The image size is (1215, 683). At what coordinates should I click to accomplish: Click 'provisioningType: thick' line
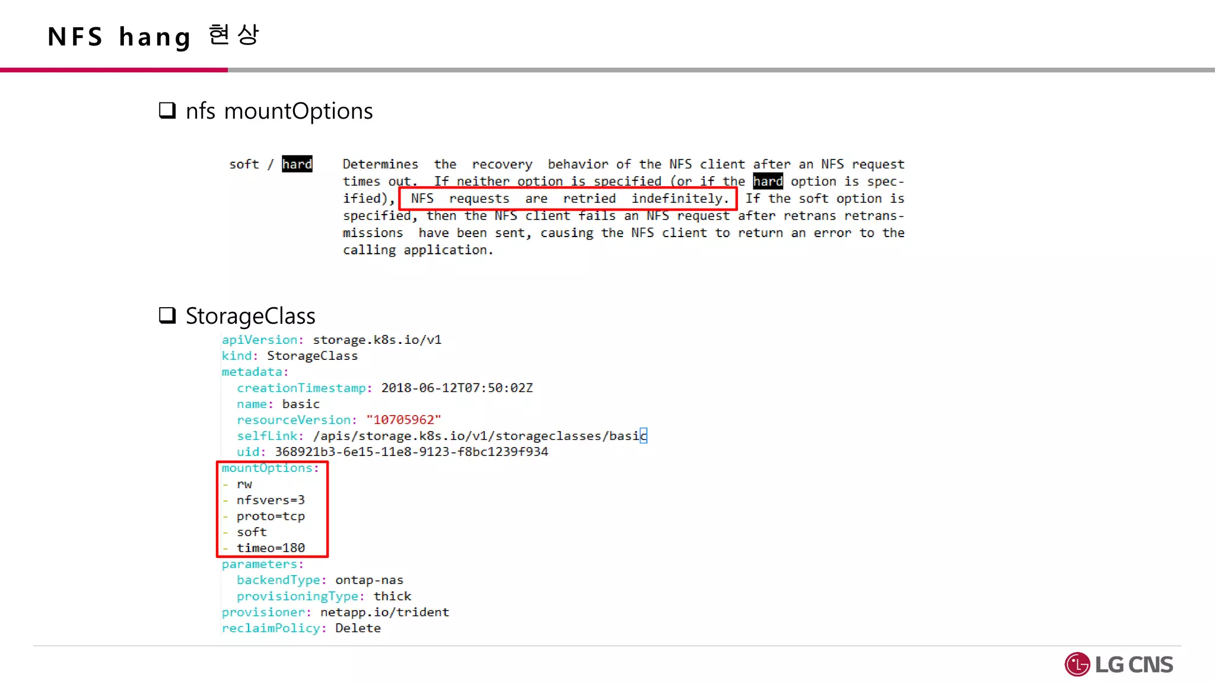[x=324, y=596]
